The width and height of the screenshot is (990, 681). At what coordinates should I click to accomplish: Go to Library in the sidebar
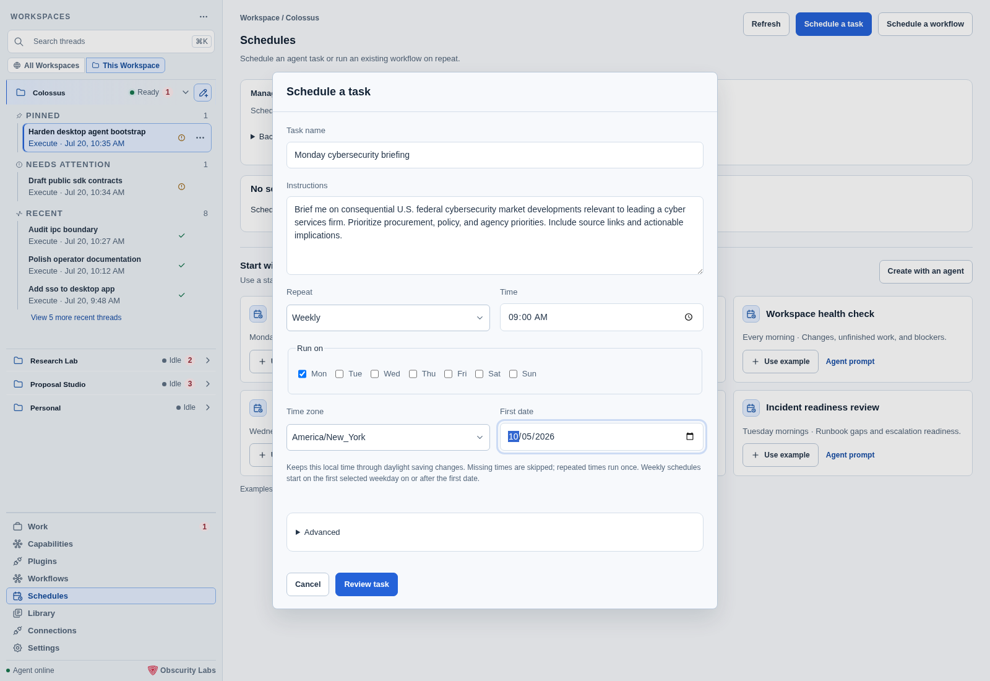(x=111, y=614)
